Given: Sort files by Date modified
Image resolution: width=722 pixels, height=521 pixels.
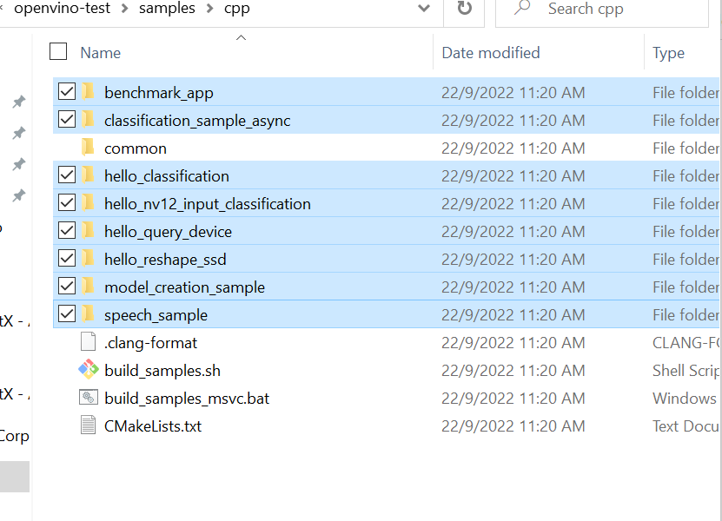Looking at the screenshot, I should tap(491, 53).
